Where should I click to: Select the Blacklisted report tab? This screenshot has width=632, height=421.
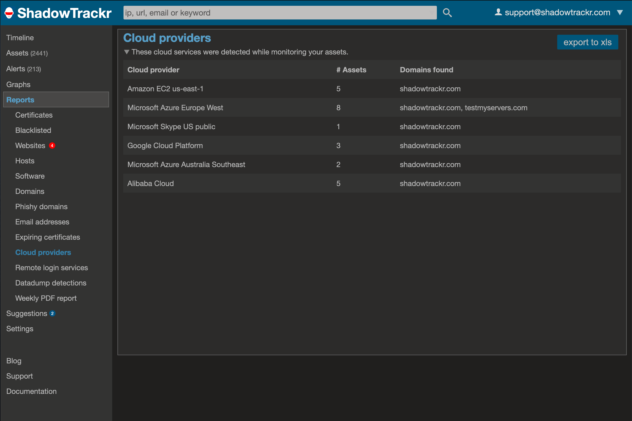click(32, 130)
